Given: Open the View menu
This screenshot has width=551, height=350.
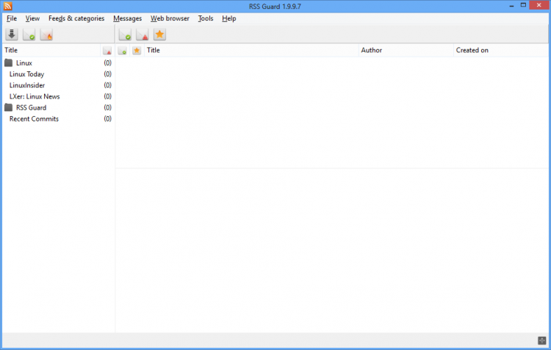Looking at the screenshot, I should (32, 18).
